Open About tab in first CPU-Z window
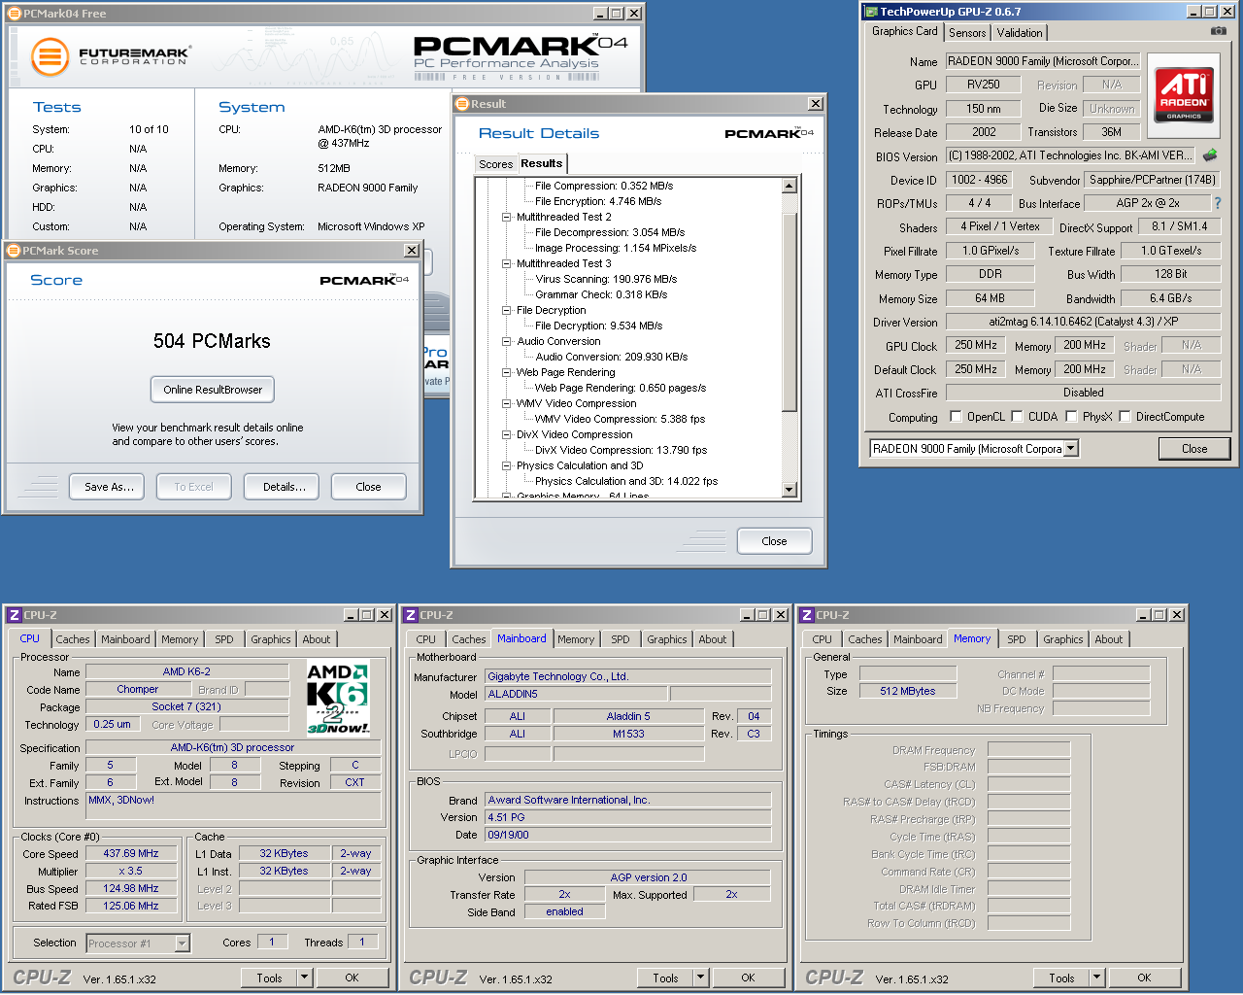 317,639
